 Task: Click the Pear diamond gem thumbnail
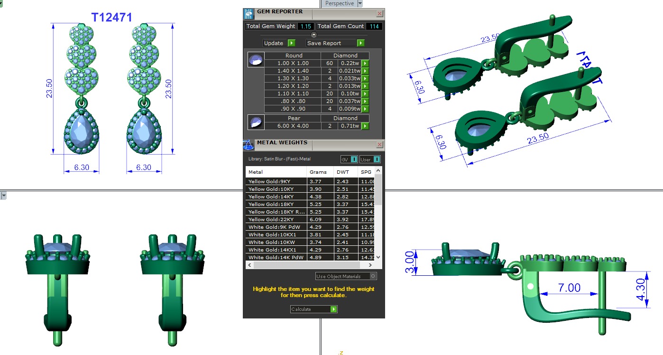click(x=255, y=122)
